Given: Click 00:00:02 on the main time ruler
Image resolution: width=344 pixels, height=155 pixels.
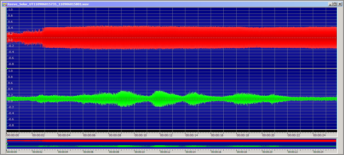Looking at the screenshot, I should [38, 135].
